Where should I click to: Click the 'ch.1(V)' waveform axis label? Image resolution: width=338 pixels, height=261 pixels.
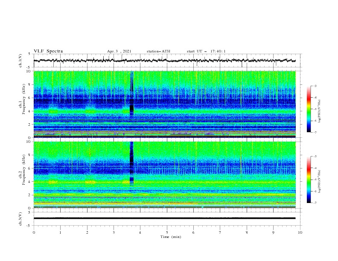pyautogui.click(x=20, y=61)
